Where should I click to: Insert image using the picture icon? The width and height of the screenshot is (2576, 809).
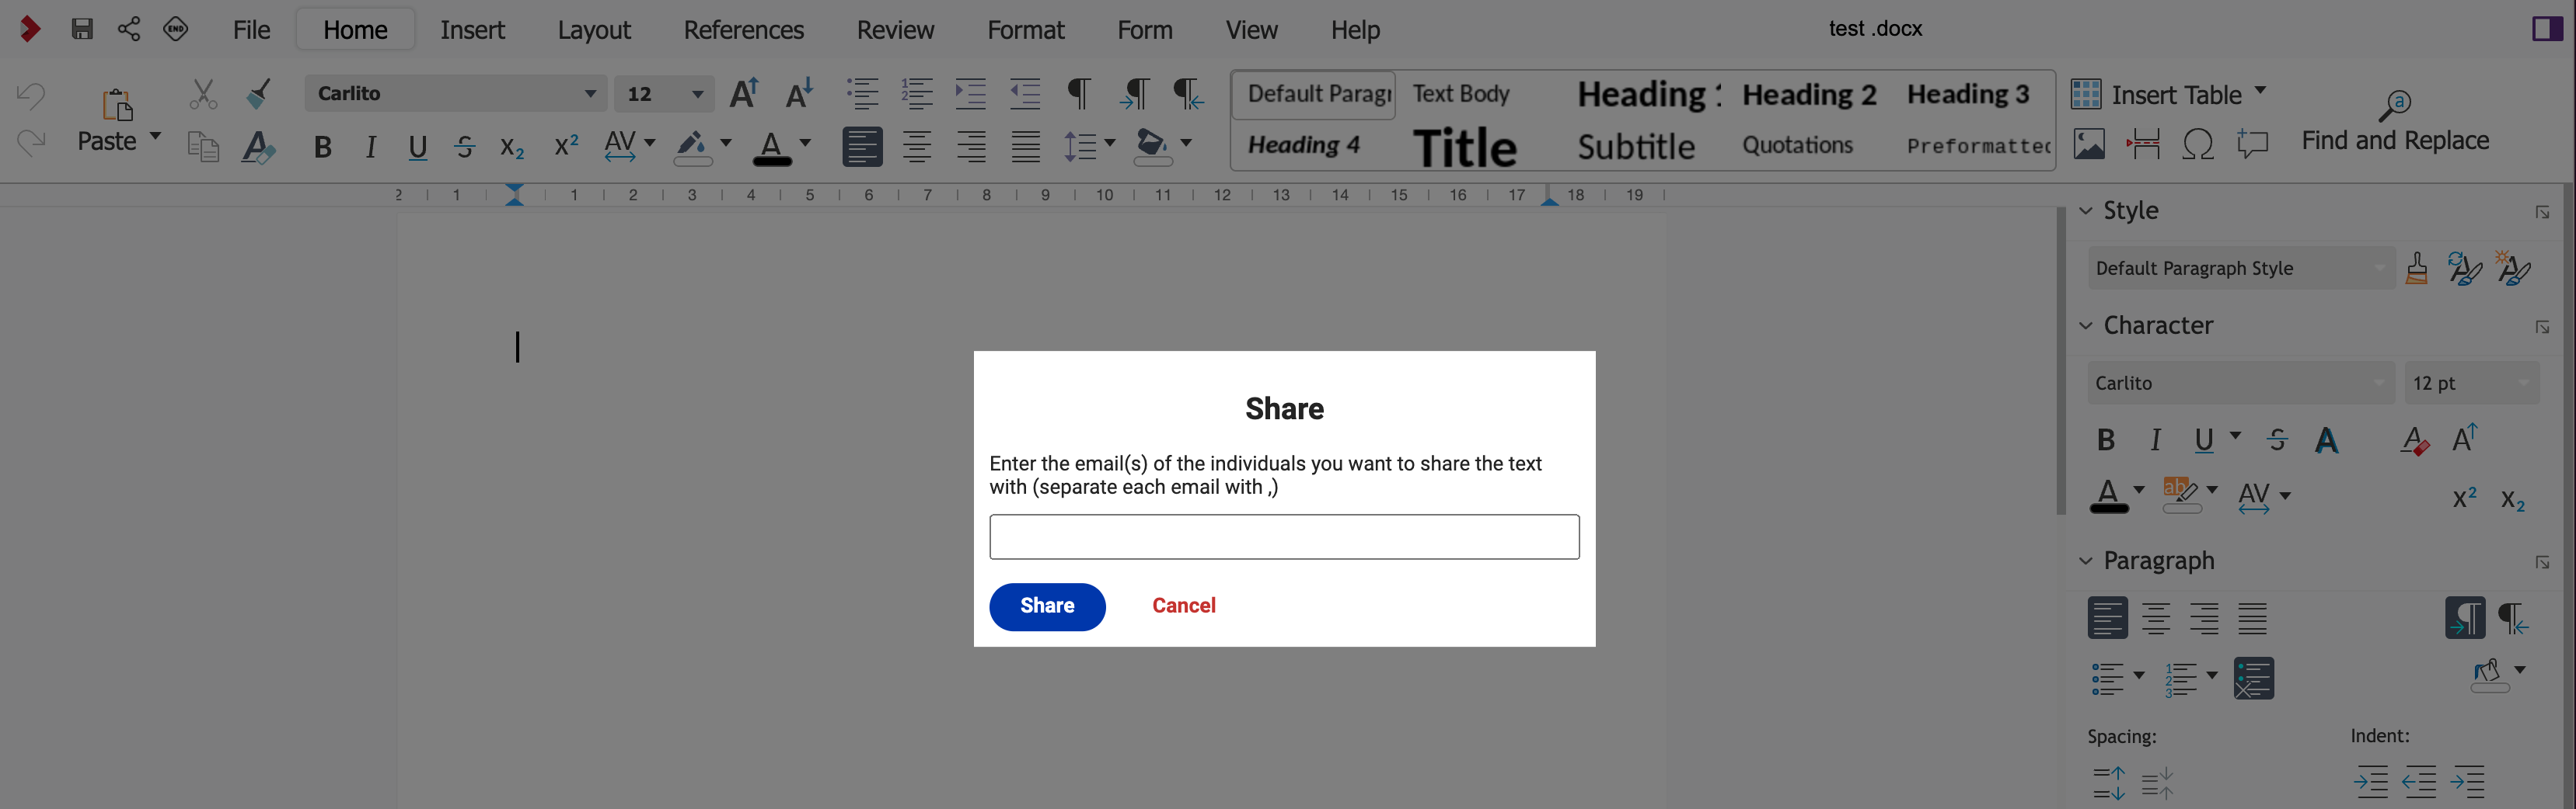coord(2088,144)
